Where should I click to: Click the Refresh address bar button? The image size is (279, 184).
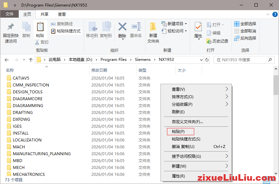(x=207, y=60)
